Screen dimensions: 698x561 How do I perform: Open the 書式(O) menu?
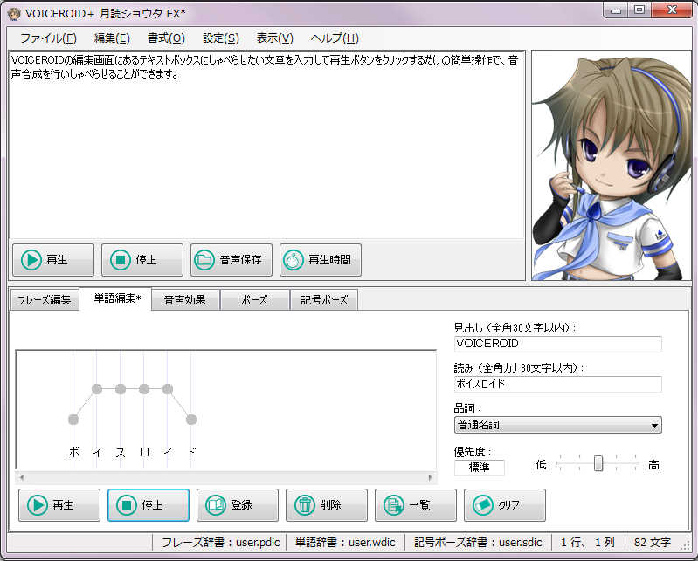tap(166, 38)
